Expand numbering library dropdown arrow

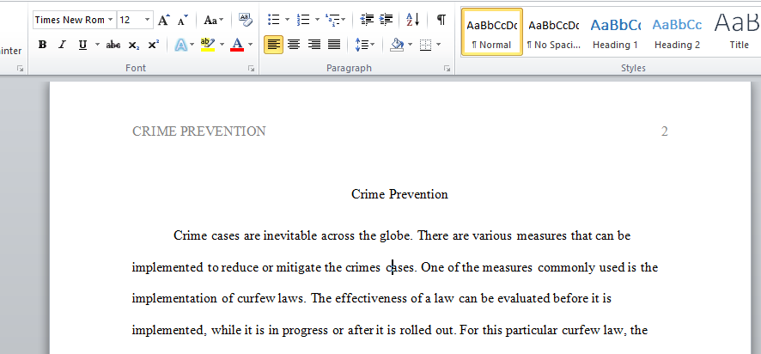(317, 20)
